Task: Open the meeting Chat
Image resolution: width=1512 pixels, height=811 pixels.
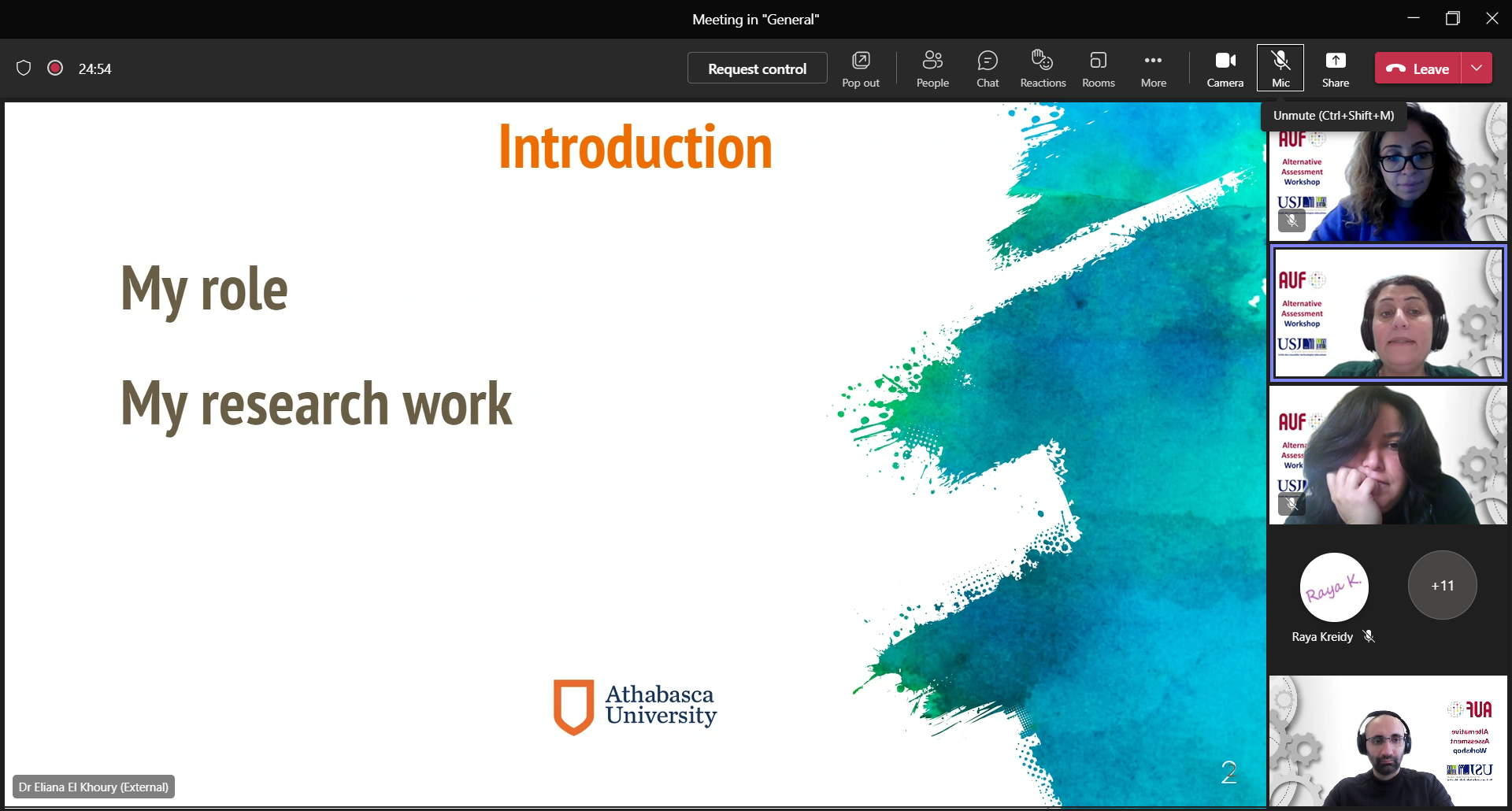Action: [988, 69]
